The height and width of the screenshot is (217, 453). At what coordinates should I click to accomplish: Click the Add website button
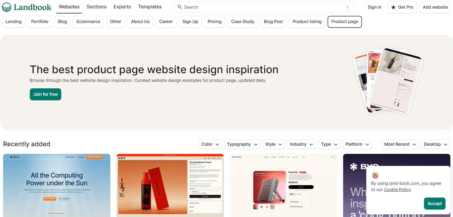tap(435, 7)
